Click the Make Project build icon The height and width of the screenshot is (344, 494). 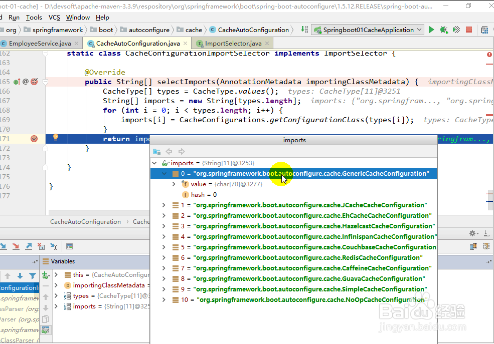pyautogui.click(x=304, y=30)
